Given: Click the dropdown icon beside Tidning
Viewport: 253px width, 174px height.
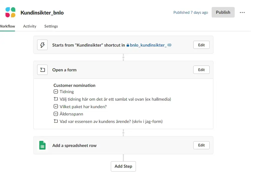Looking at the screenshot, I should tap(56, 92).
